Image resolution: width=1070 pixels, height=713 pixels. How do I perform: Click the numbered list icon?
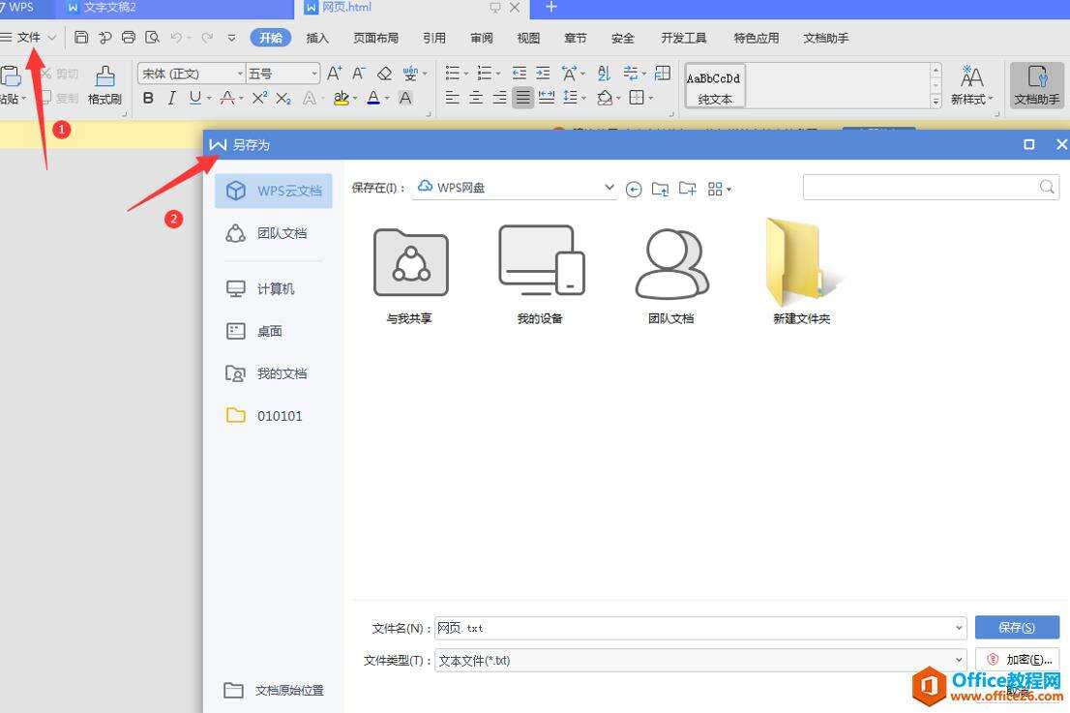tap(485, 73)
